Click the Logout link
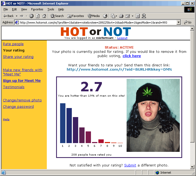 [x=122, y=38]
